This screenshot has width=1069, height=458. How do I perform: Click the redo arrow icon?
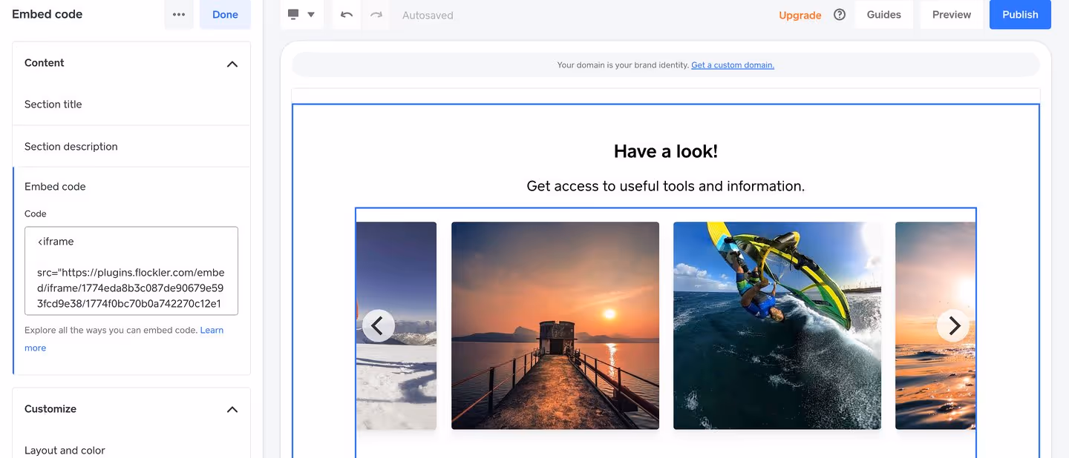(376, 15)
